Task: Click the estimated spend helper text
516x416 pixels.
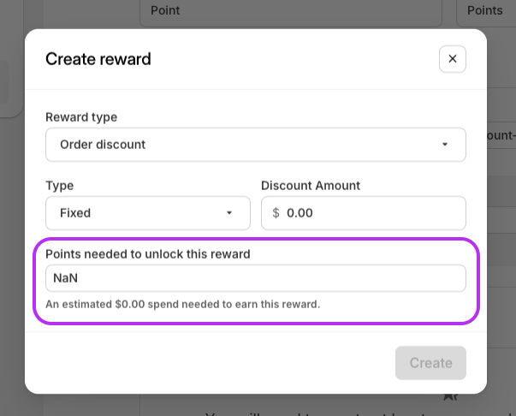Action: tap(182, 304)
